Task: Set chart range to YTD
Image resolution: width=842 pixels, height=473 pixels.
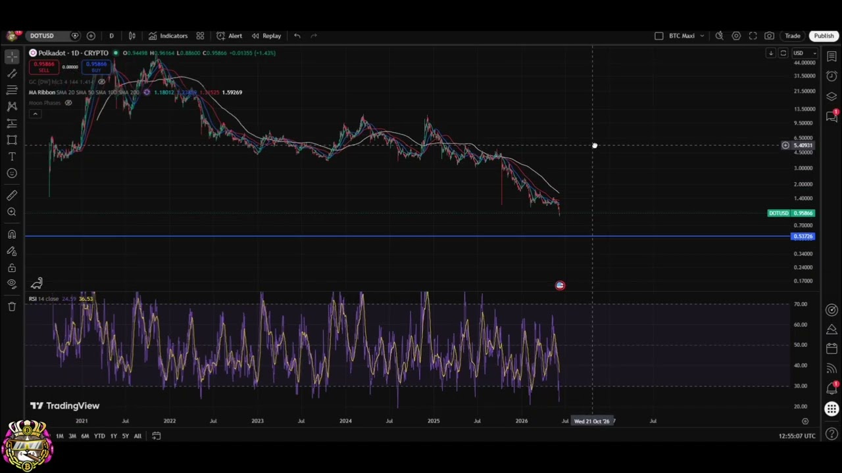Action: [99, 436]
